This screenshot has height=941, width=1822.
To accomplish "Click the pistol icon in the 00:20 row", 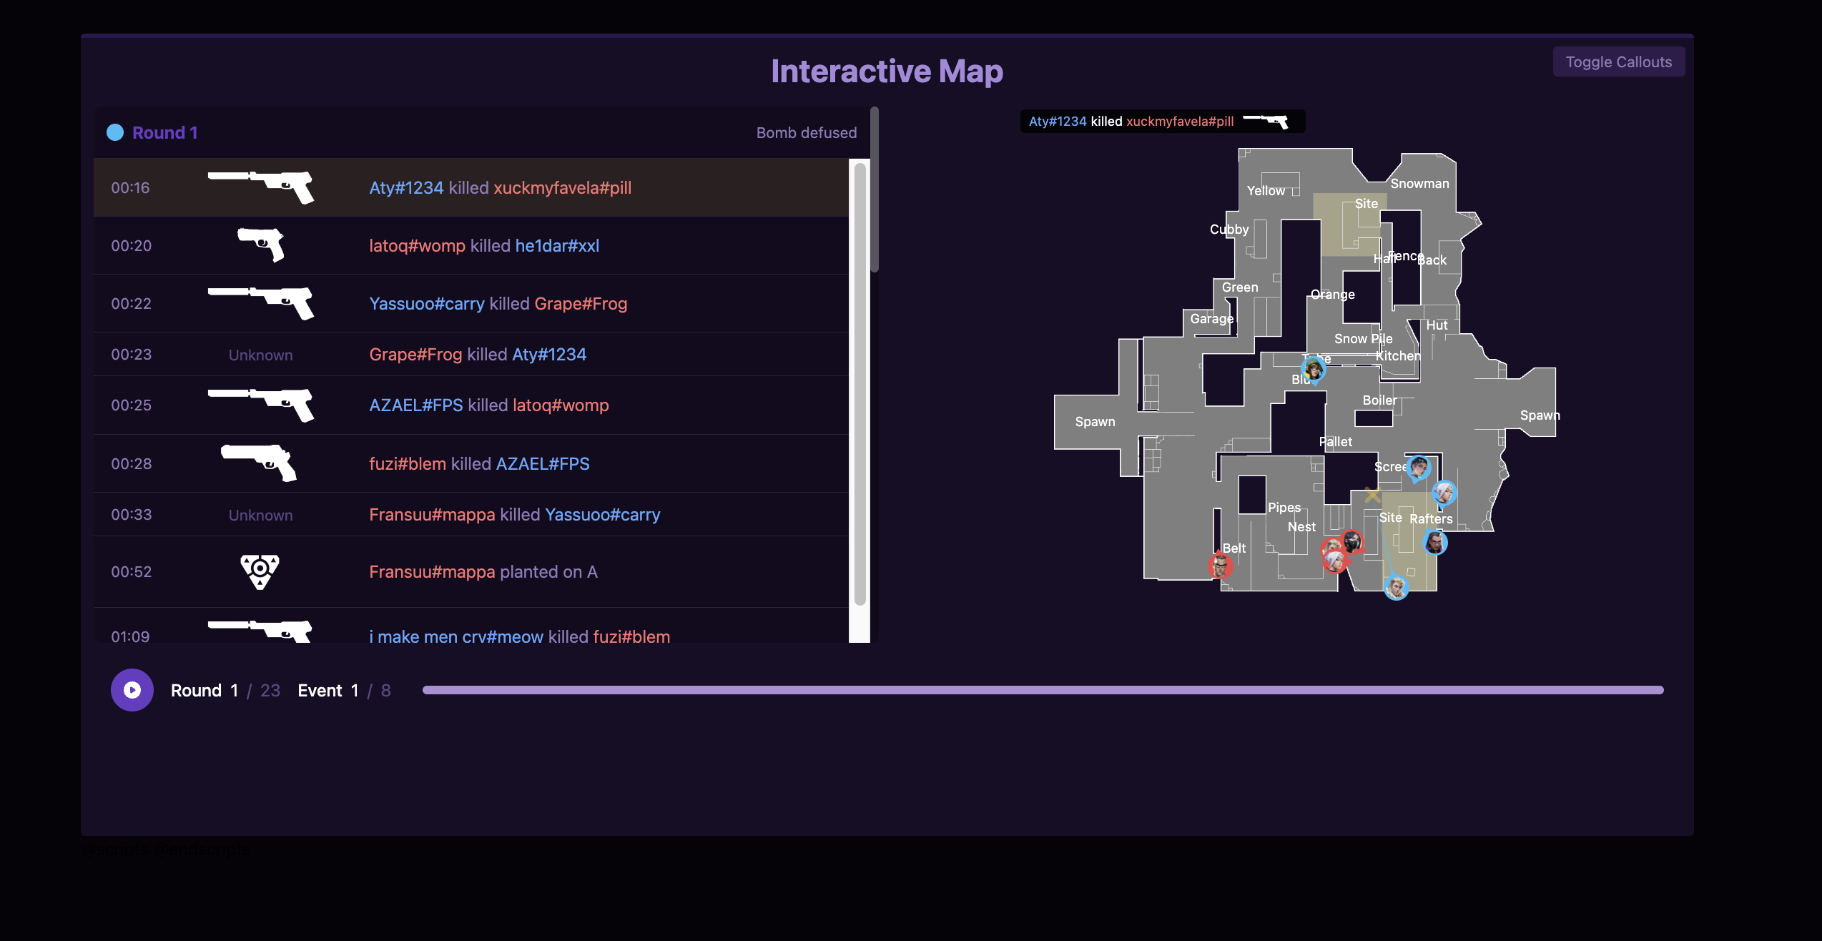I will (260, 245).
